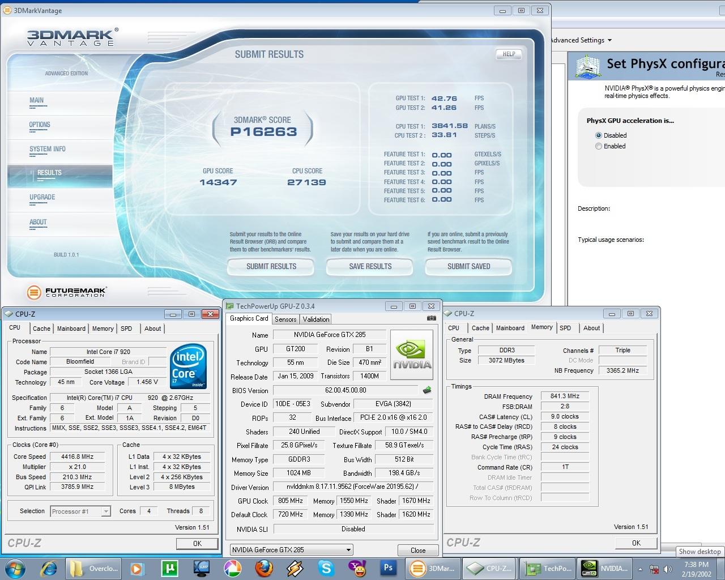Open Skype from the taskbar
This screenshot has width=725, height=580.
tap(326, 568)
